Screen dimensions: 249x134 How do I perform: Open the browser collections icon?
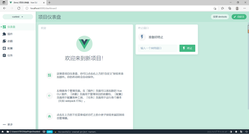click(230, 8)
